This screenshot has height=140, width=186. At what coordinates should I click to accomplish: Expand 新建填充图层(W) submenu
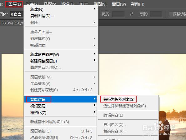pos(61,54)
